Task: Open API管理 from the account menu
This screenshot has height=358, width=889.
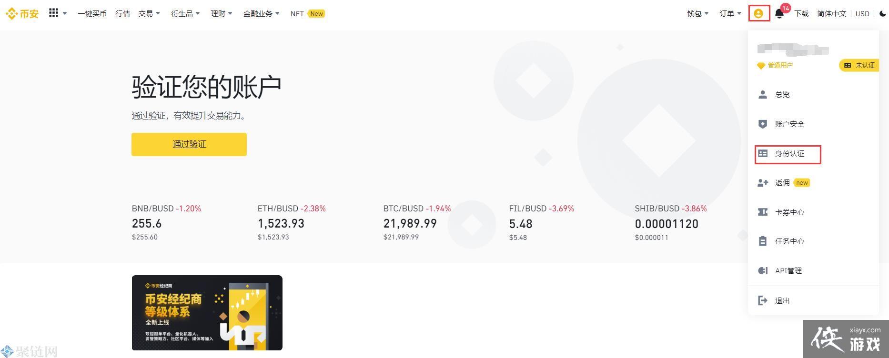Action: coord(788,270)
